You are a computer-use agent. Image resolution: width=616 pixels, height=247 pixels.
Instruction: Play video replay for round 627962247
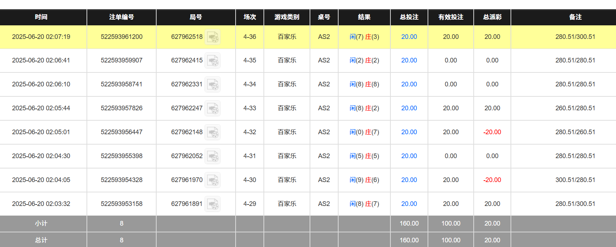pos(212,109)
